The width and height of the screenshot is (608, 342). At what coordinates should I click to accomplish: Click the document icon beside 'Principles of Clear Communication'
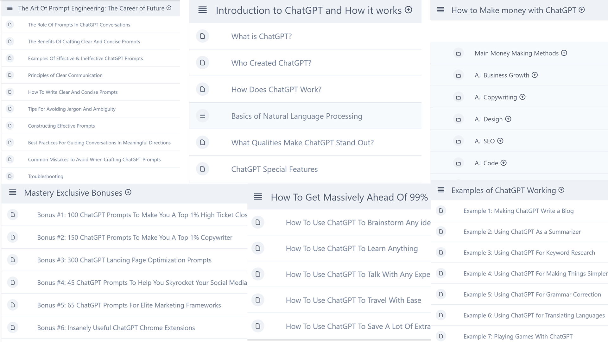coord(10,75)
